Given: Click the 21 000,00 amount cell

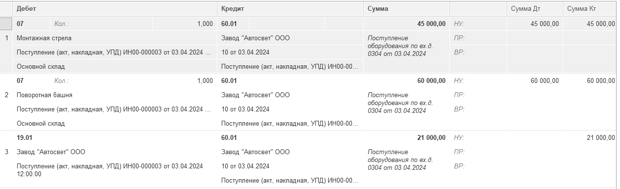Looking at the screenshot, I should (407, 138).
